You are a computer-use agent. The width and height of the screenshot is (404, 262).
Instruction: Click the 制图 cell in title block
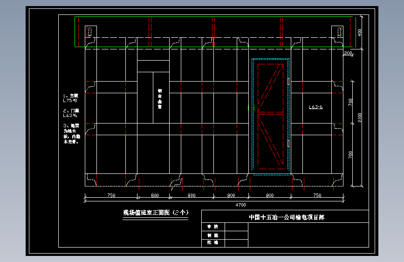tap(213, 235)
